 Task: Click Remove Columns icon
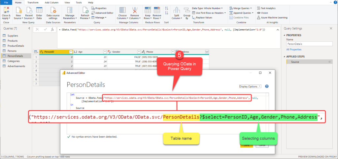pyautogui.click(x=135, y=10)
